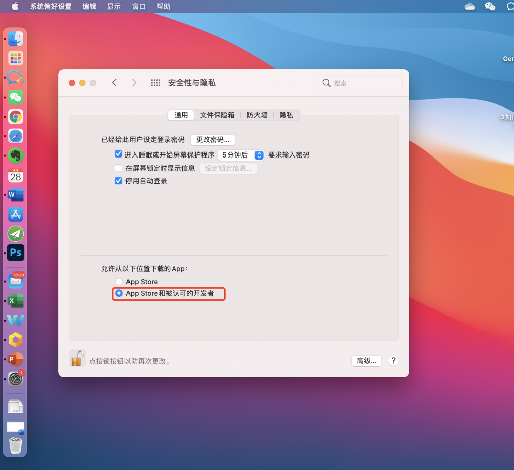Open the 帮助 menu
The width and height of the screenshot is (514, 470).
[x=163, y=6]
